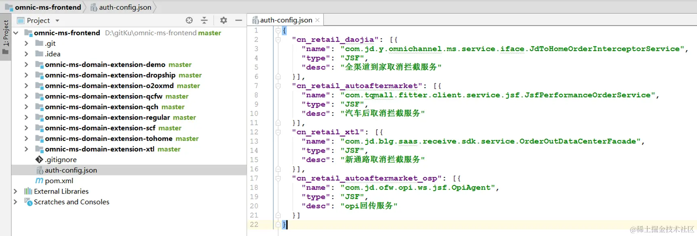Screen dimensions: 697x236
Task: Click the Maven pom.xml file icon
Action: tap(39, 181)
